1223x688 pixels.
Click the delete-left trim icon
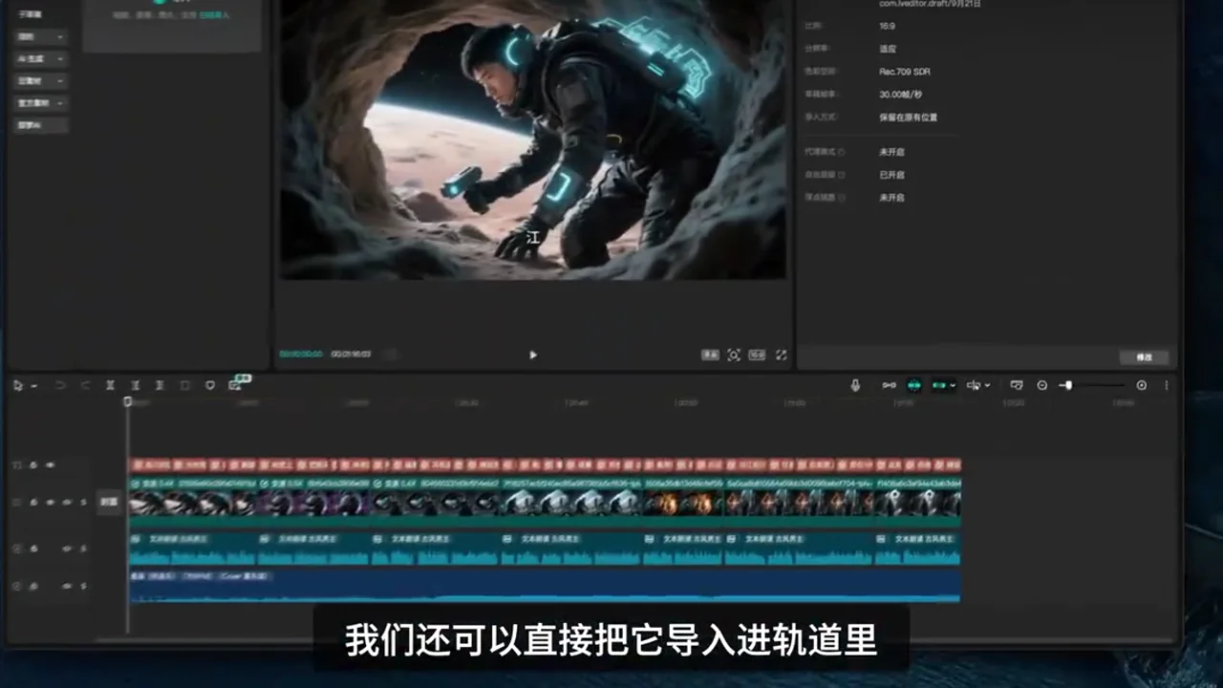coord(135,385)
